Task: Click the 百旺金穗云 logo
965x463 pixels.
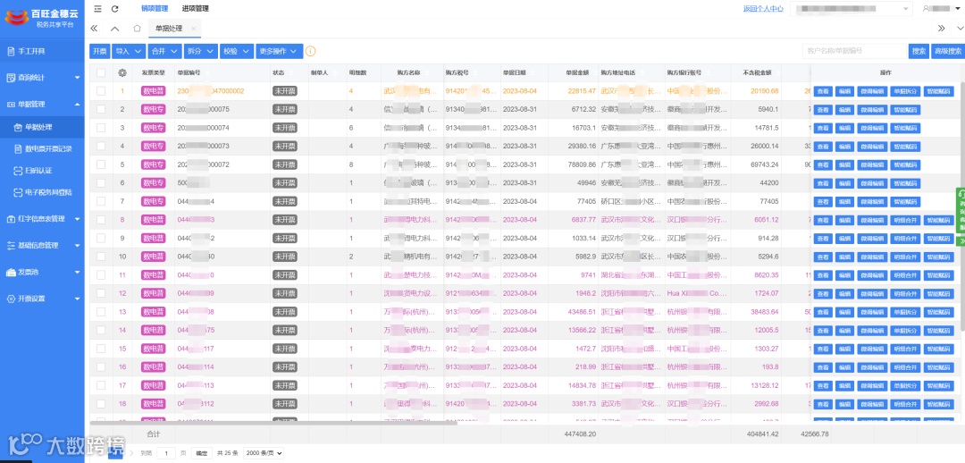Action: [x=41, y=17]
